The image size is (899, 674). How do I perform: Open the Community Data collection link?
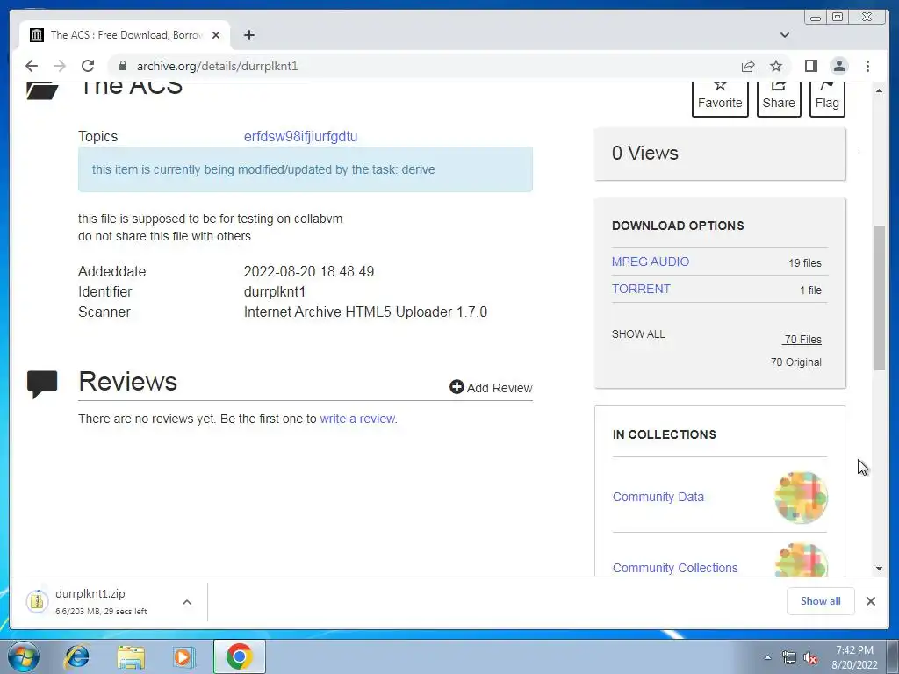(x=658, y=497)
